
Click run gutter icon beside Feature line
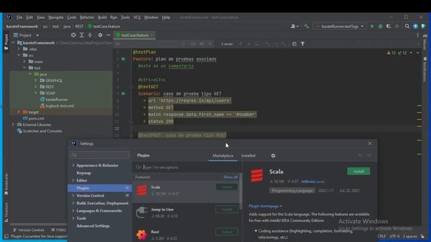coord(124,59)
